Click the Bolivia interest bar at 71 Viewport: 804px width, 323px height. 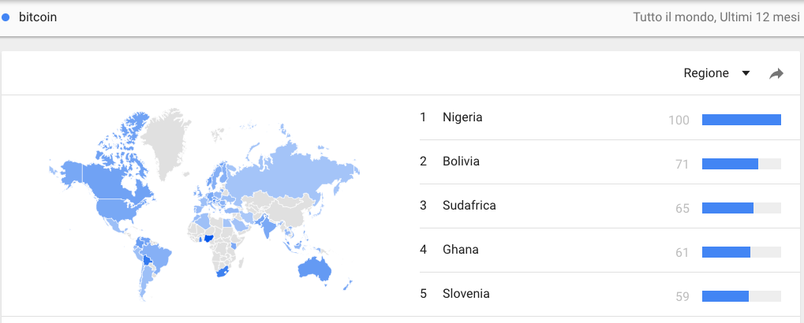pos(742,164)
